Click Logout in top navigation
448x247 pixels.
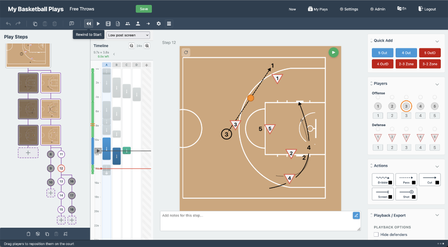click(x=427, y=9)
